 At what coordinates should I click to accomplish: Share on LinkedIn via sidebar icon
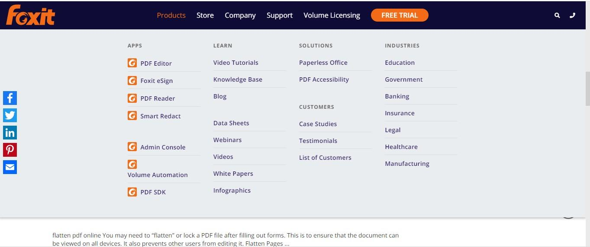pyautogui.click(x=10, y=133)
